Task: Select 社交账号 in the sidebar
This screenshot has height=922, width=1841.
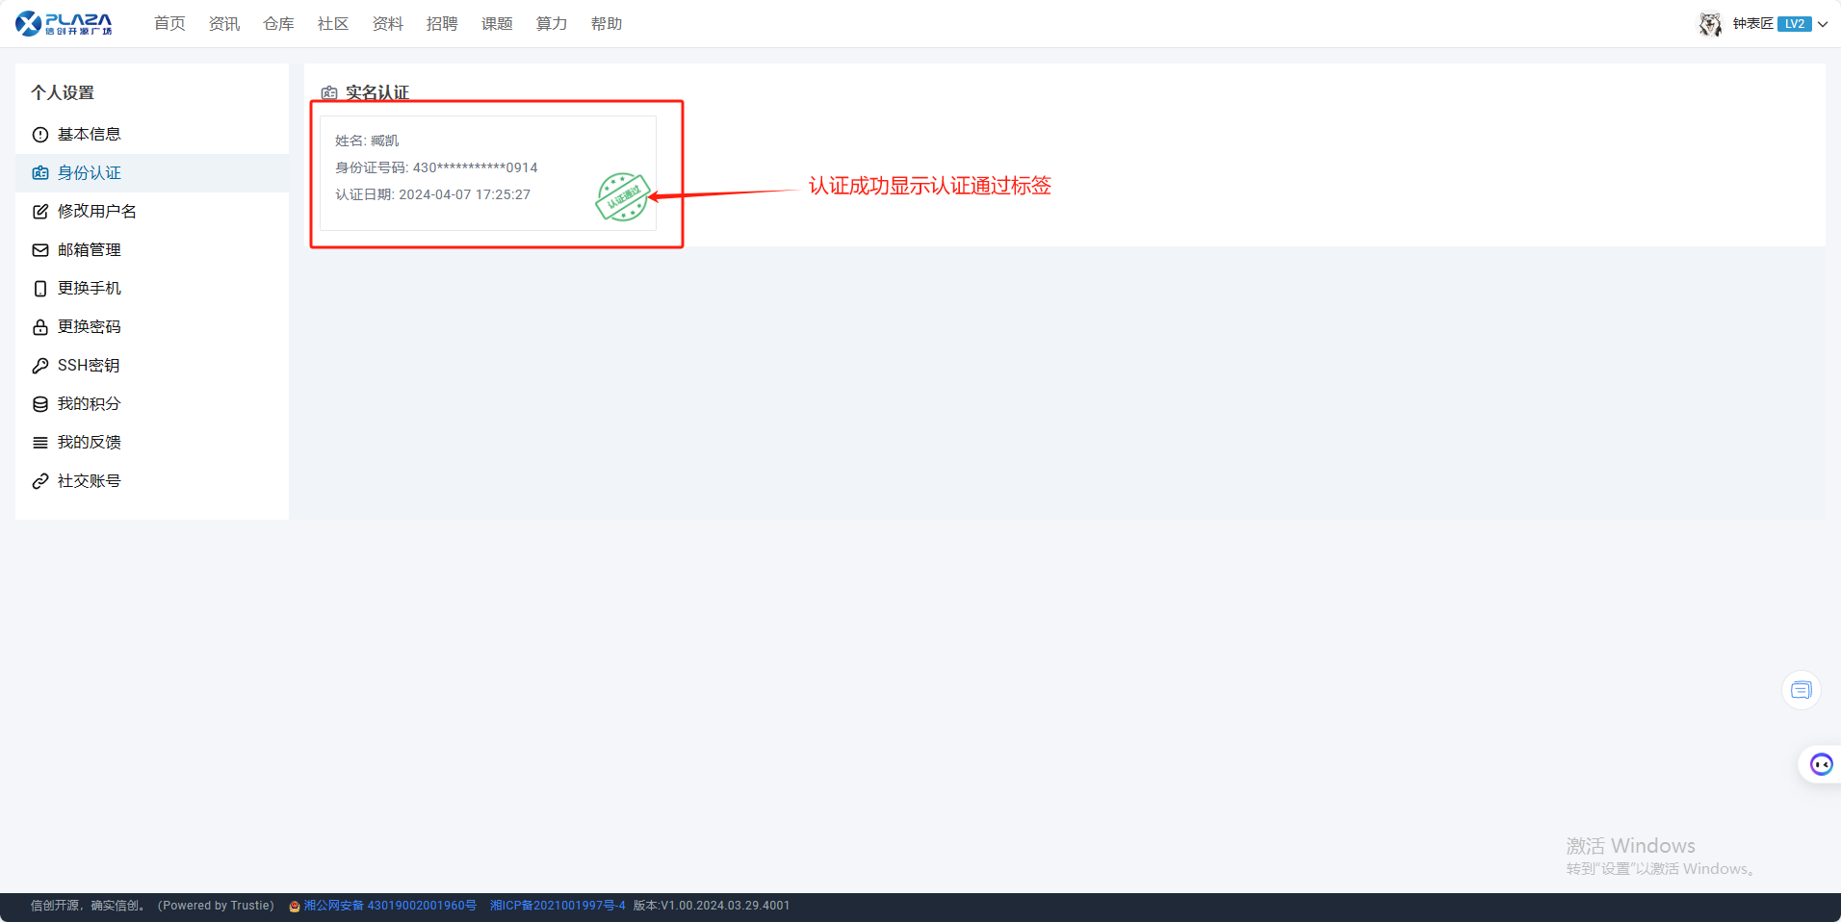Action: tap(89, 481)
